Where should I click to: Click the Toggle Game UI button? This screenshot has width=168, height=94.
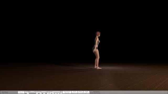click(x=21, y=92)
